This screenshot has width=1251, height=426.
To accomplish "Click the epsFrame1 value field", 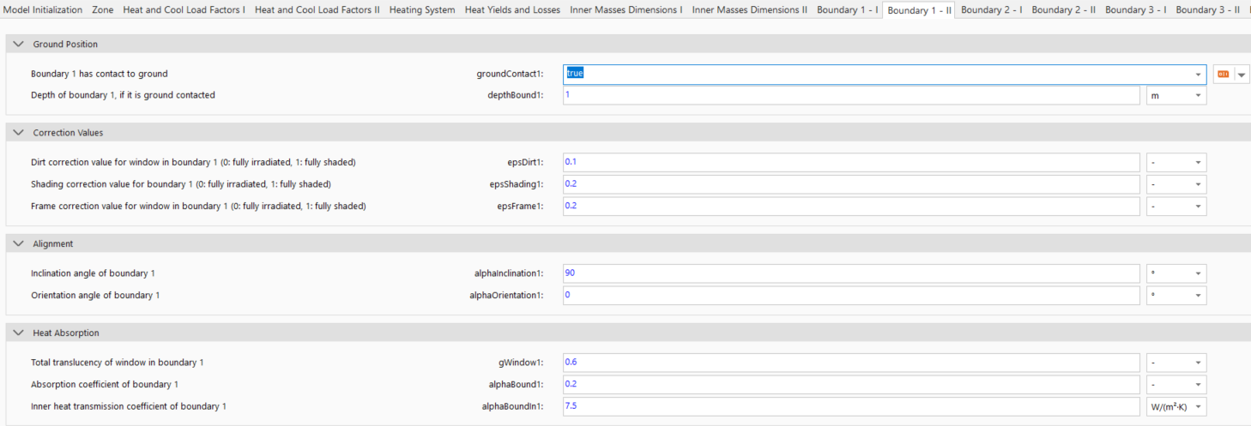I will pos(851,206).
